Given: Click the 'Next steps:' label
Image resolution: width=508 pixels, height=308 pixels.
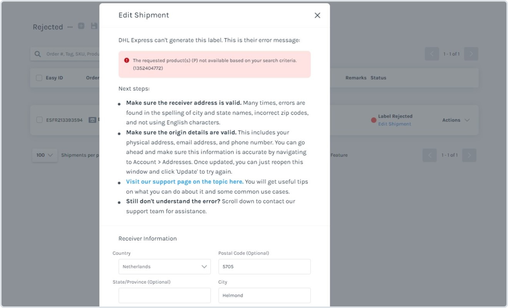Looking at the screenshot, I should [x=134, y=88].
